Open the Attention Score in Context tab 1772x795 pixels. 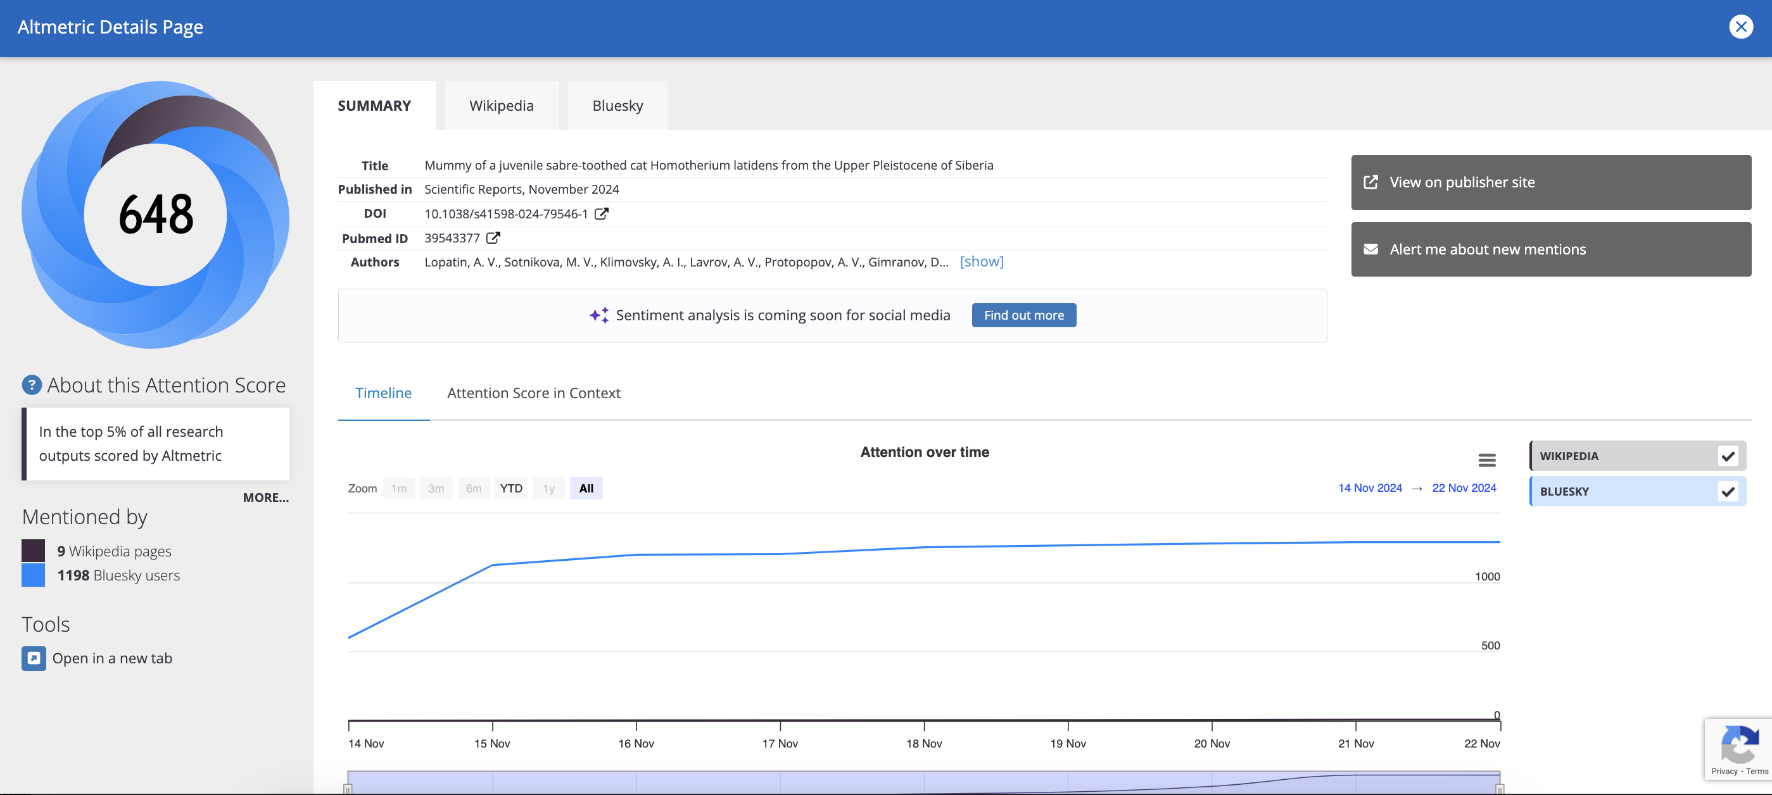(x=533, y=392)
